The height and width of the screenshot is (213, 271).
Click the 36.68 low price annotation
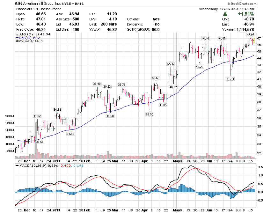pyautogui.click(x=110, y=116)
